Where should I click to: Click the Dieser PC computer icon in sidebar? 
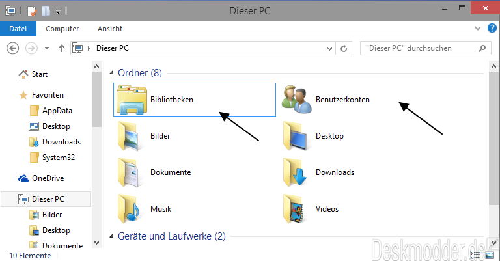point(23,199)
